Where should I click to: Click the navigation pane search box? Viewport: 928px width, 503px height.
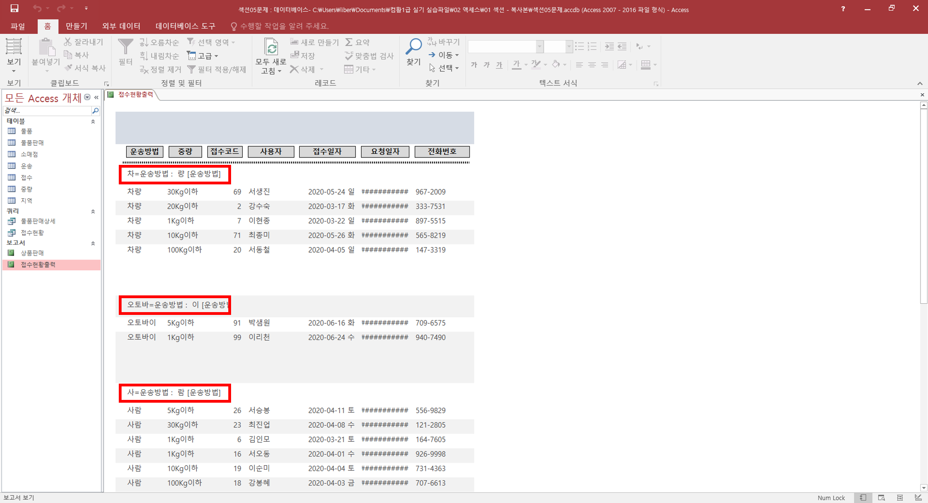46,111
